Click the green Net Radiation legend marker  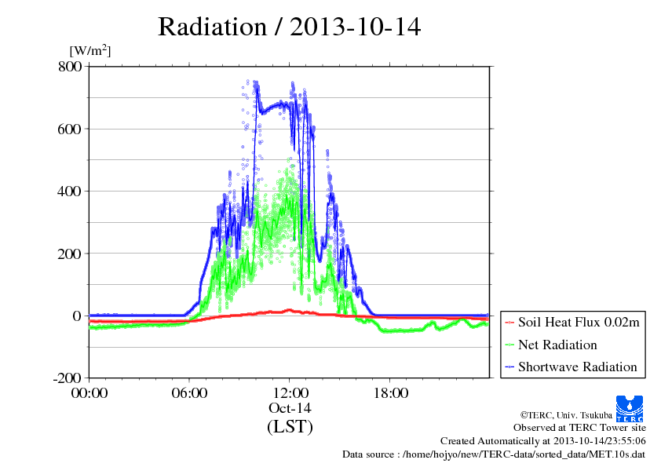pyautogui.click(x=509, y=345)
